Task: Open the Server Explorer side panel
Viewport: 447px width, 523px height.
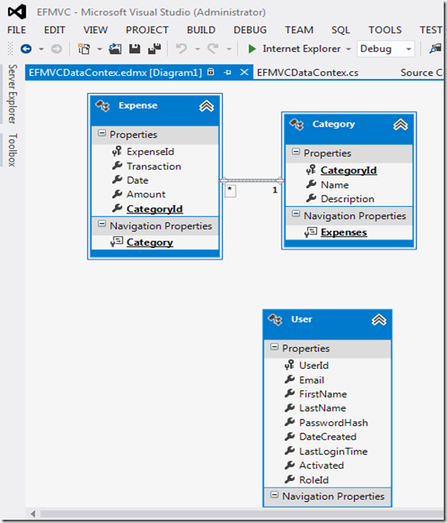Action: point(12,94)
